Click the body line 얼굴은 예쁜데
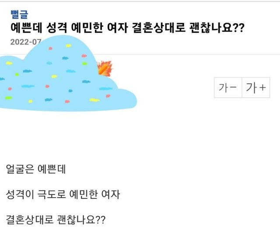This screenshot has height=239, width=280. [36, 170]
